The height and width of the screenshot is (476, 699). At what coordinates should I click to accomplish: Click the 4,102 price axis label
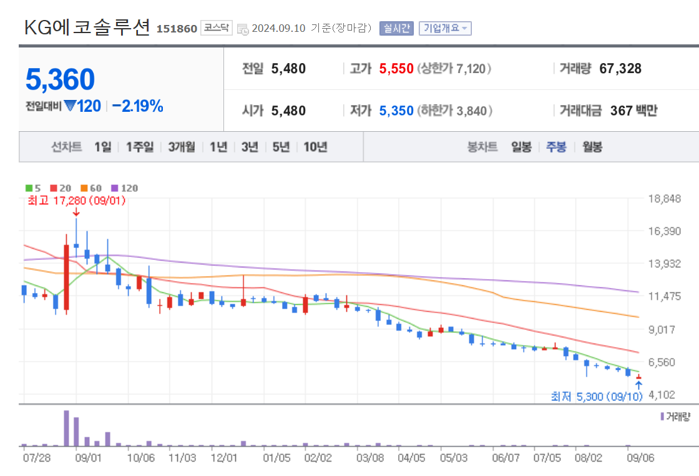tap(662, 395)
